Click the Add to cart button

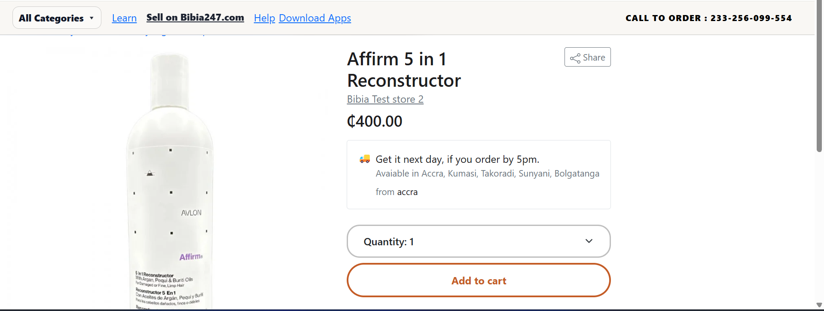tap(479, 280)
